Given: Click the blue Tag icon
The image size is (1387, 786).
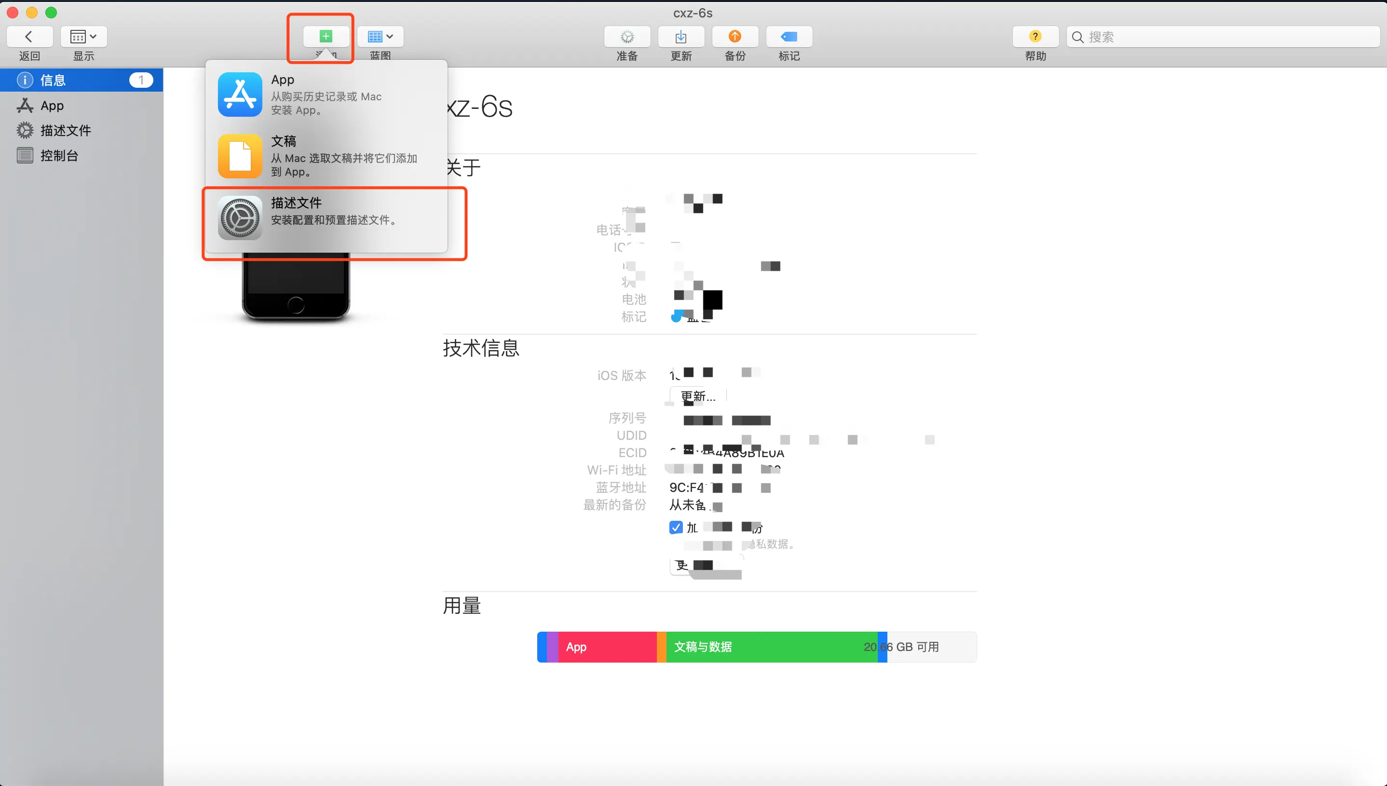Looking at the screenshot, I should coord(789,37).
